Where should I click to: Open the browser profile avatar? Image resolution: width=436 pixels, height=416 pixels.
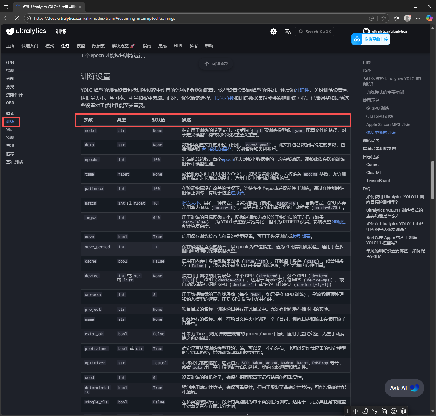[407, 18]
